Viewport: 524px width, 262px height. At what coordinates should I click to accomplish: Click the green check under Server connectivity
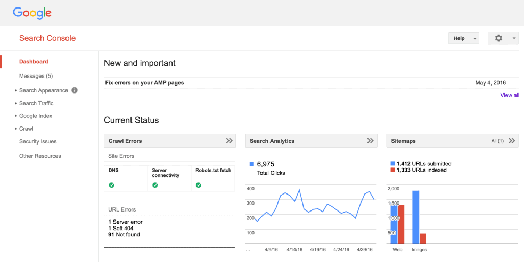pos(155,185)
